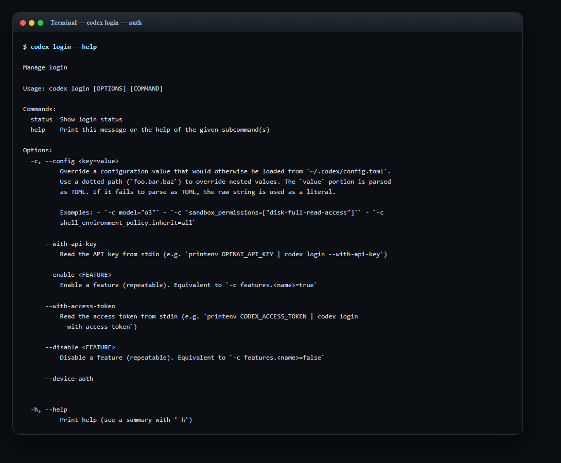Click the 'Read the API key from stdin' line
The width and height of the screenshot is (561, 463).
pos(223,254)
